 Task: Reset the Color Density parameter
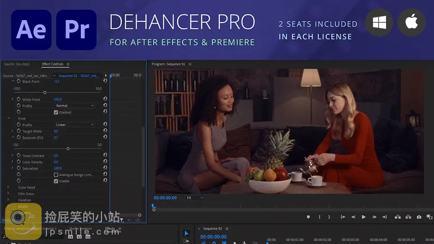coord(105,161)
